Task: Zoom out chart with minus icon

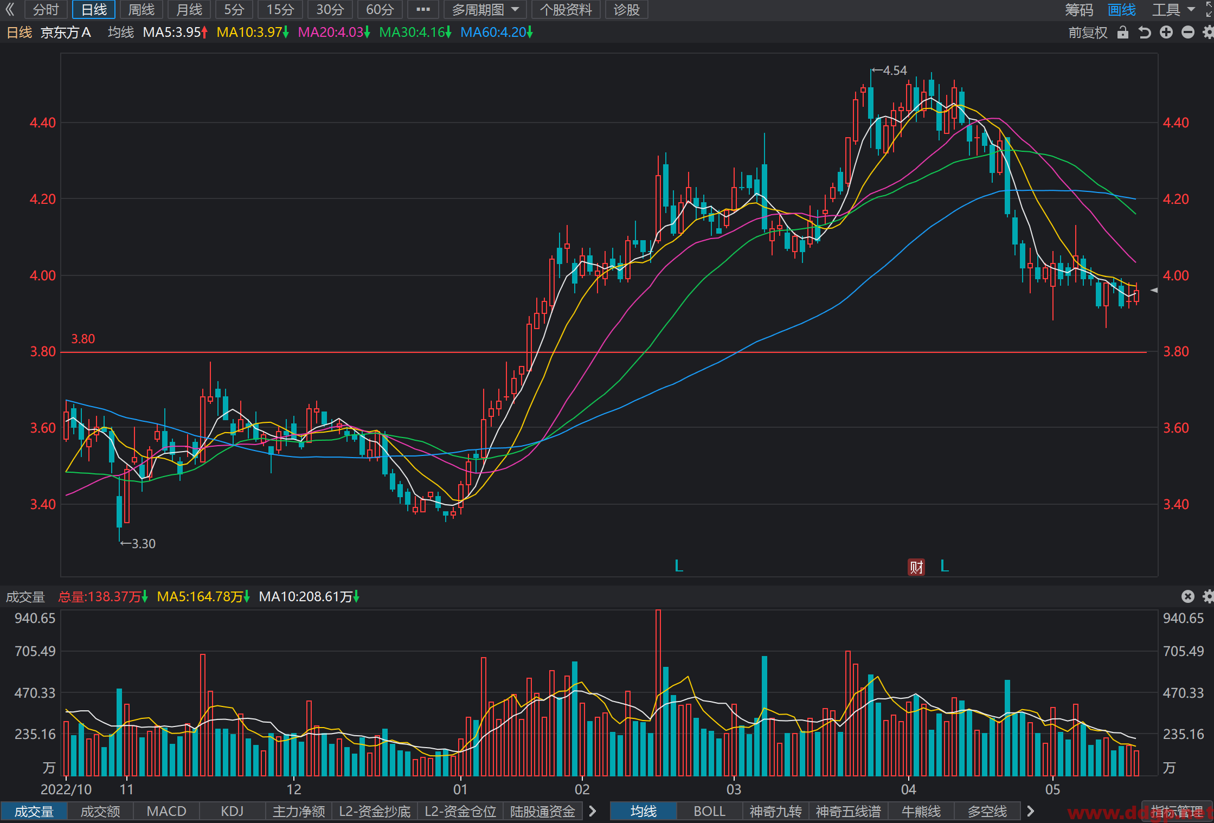Action: click(1188, 33)
